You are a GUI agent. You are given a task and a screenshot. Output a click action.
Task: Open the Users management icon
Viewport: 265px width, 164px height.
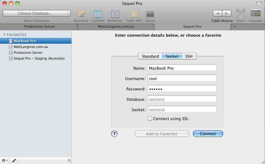tap(241, 14)
